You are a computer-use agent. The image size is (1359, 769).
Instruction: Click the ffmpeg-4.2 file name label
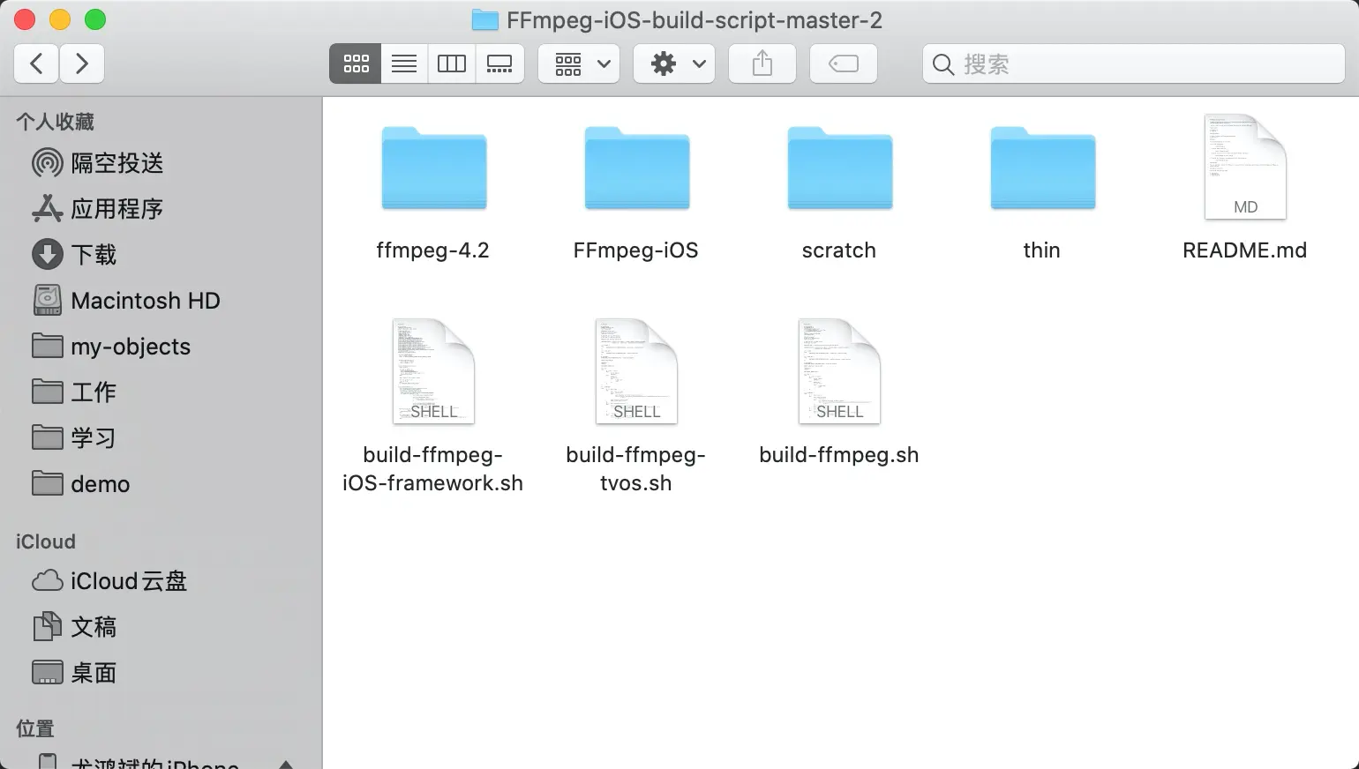point(432,250)
